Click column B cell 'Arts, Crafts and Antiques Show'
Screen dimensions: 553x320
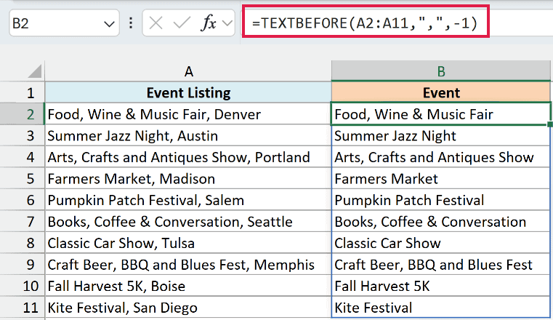click(x=441, y=157)
